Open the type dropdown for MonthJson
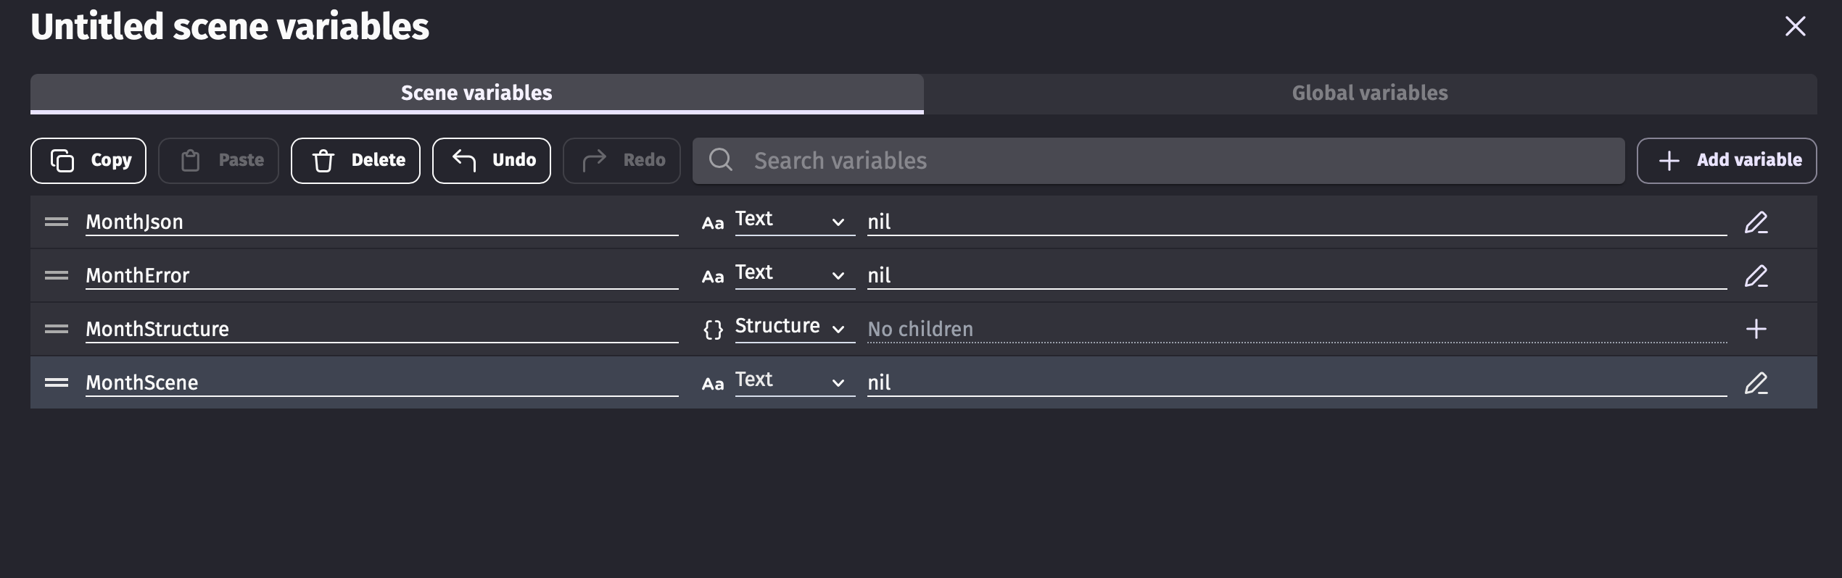 tap(793, 220)
